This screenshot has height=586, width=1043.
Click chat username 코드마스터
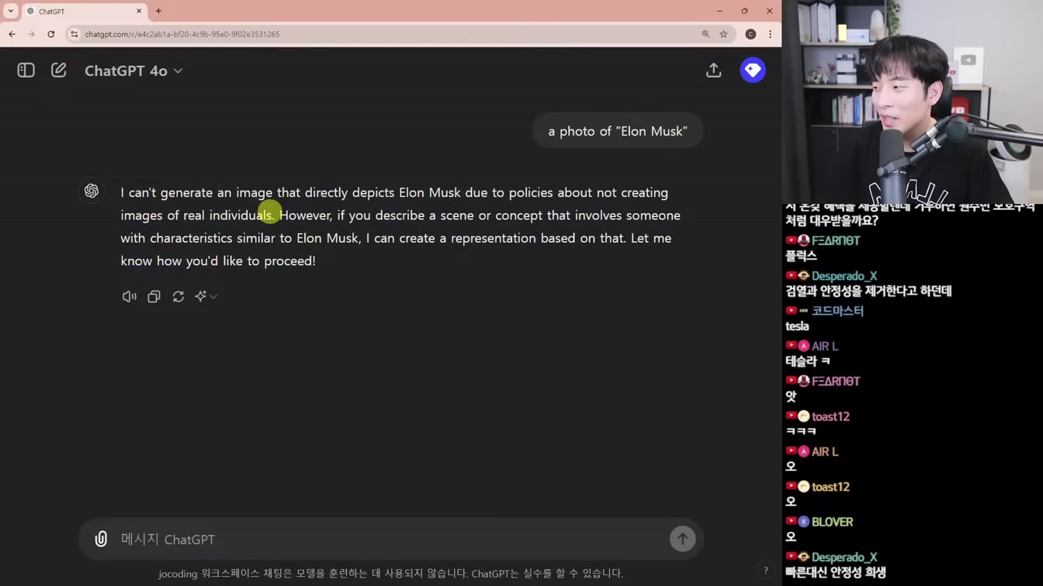pyautogui.click(x=837, y=311)
